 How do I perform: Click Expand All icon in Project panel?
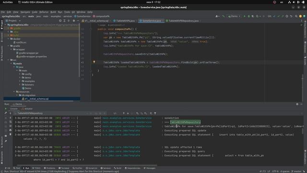(64, 21)
